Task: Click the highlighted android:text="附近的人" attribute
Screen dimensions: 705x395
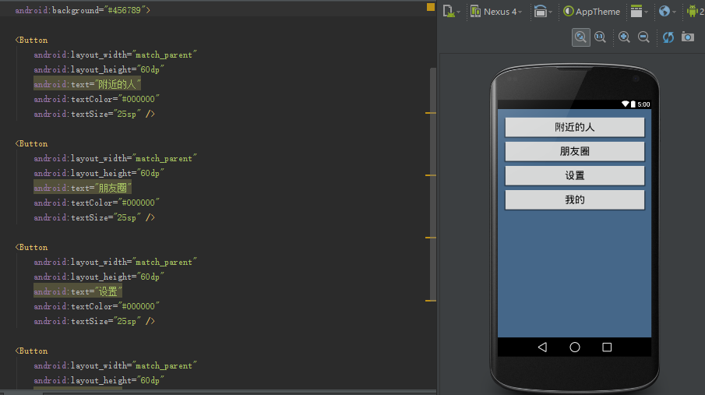Action: (x=87, y=84)
